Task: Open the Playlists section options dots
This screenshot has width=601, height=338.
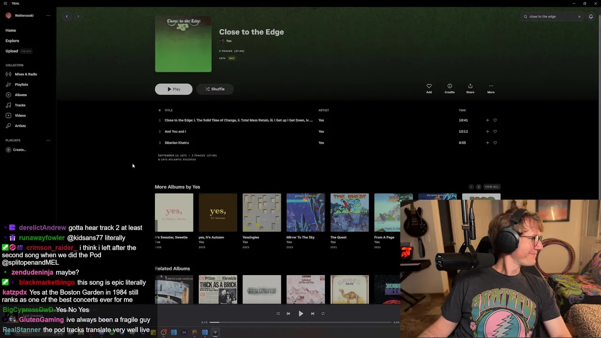Action: (x=48, y=140)
